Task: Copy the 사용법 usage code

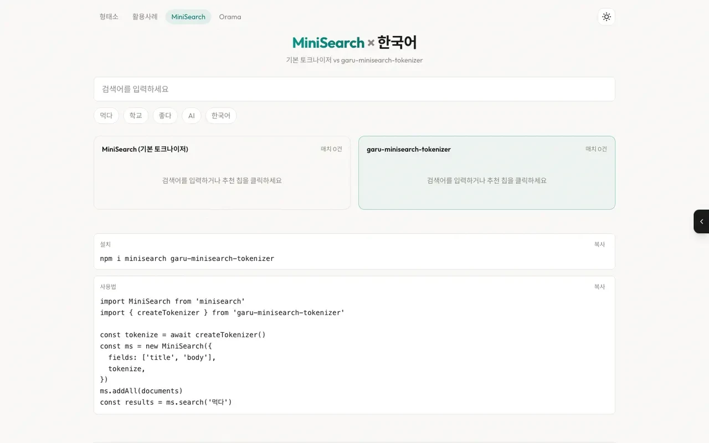Action: coord(599,287)
